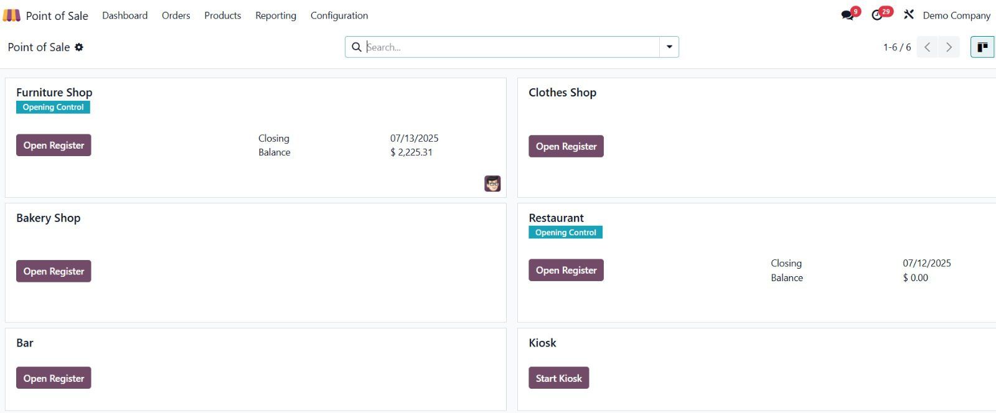Click the 1-6 / 6 pager counter
Viewport: 996px width, 413px height.
(x=896, y=47)
